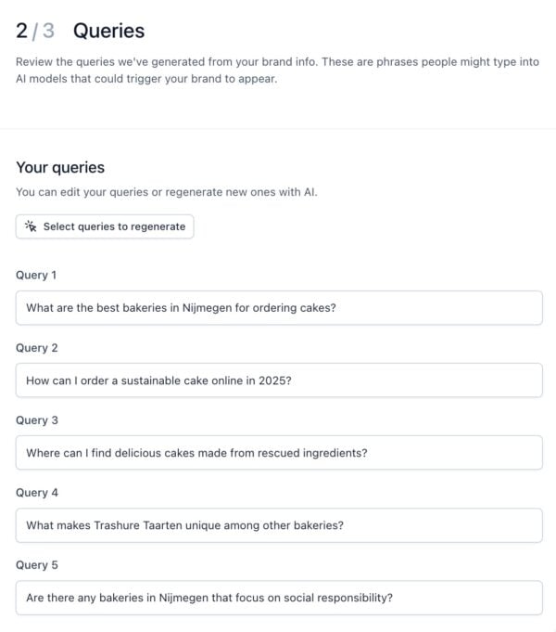The height and width of the screenshot is (632, 556).
Task: Tap the Query 5 label
Action: pos(37,565)
